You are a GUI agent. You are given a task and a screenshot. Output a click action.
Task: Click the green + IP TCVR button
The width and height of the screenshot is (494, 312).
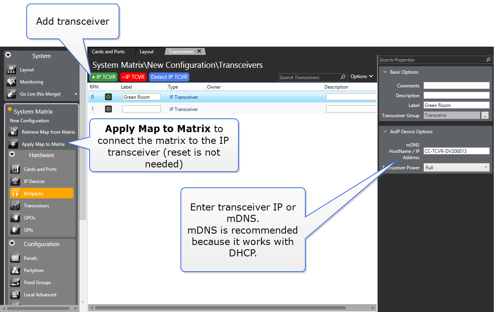pyautogui.click(x=103, y=77)
